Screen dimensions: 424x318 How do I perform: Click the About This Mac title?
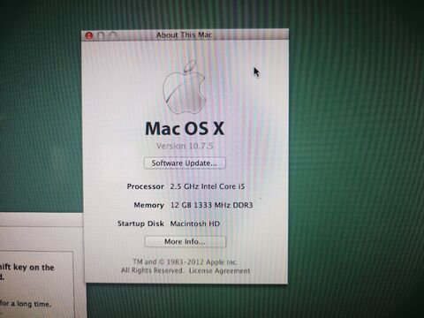184,35
